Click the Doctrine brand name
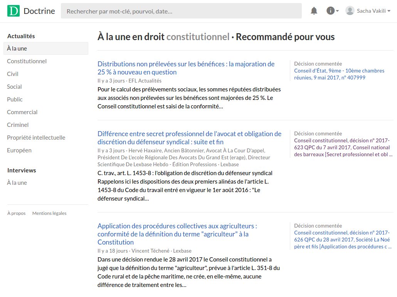 pos(39,11)
